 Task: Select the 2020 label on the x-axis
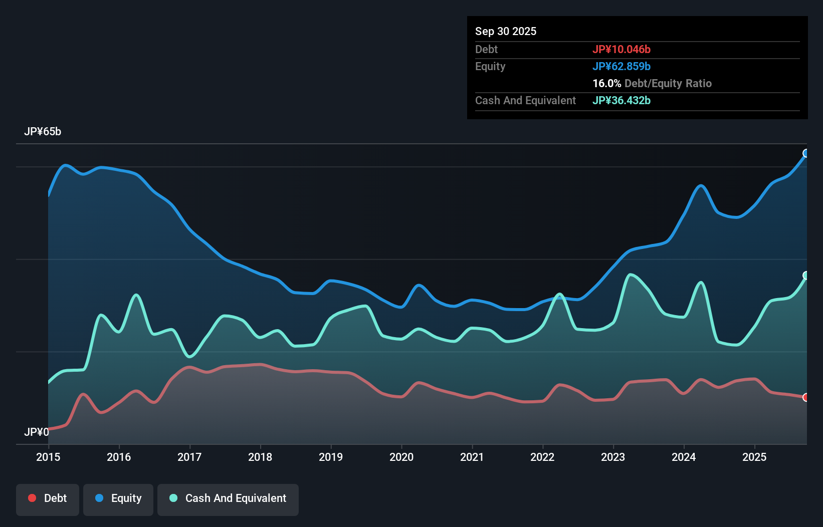401,457
